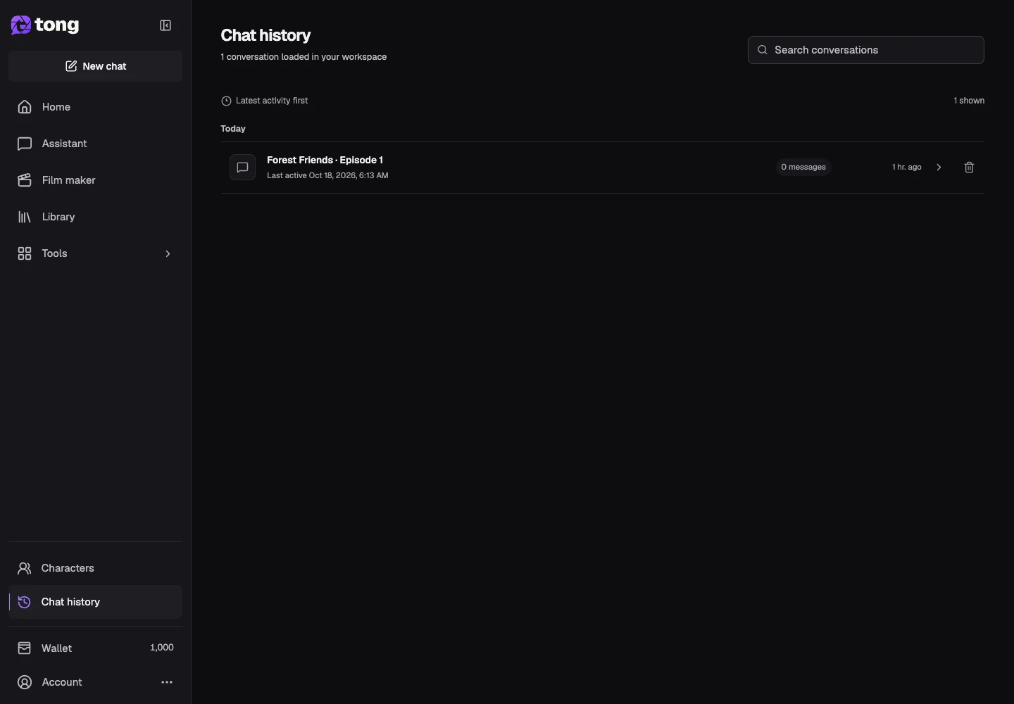1014x704 pixels.
Task: Start a New chat
Action: (96, 66)
